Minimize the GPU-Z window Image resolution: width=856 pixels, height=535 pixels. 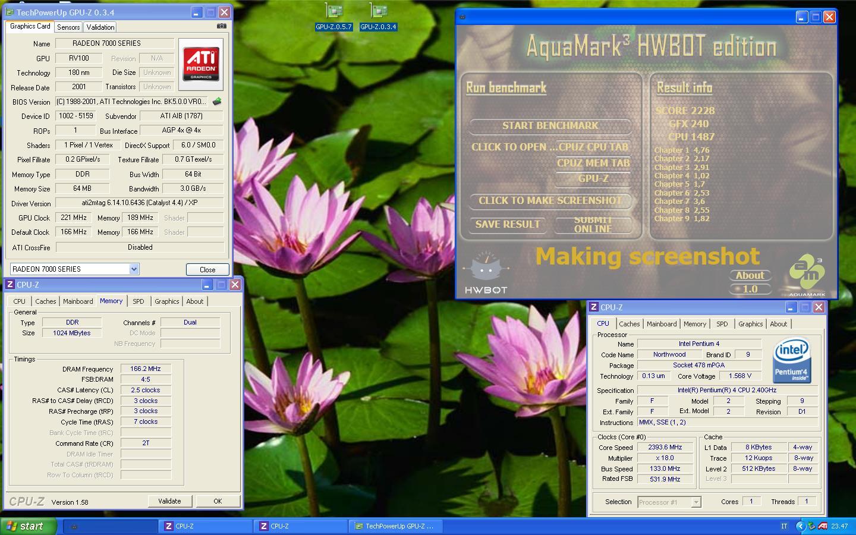[196, 12]
